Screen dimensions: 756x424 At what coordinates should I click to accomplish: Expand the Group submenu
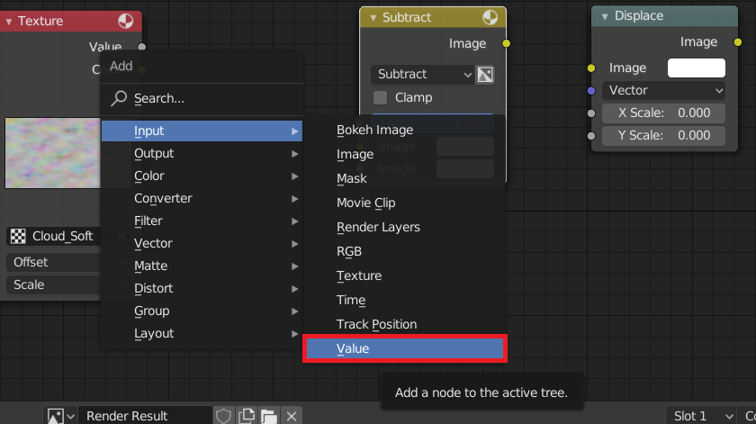[202, 311]
